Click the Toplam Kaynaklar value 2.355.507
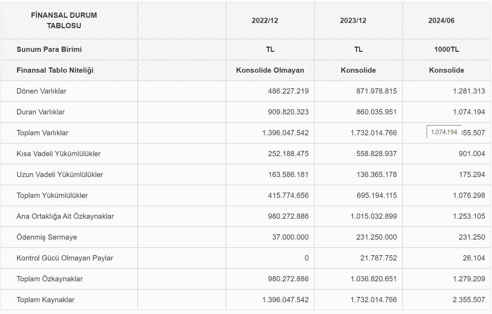This screenshot has height=314, width=492. point(469,300)
